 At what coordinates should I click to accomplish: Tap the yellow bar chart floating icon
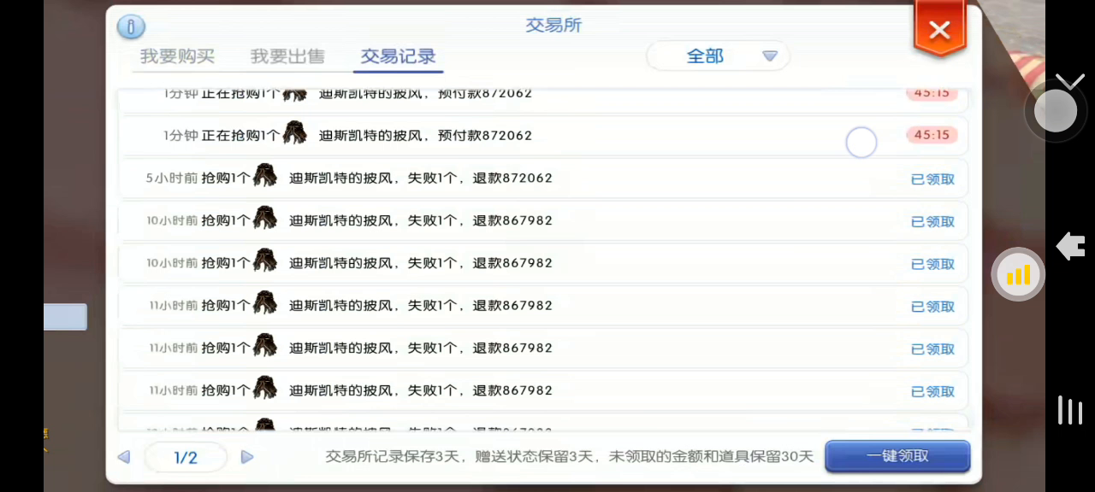(1018, 275)
